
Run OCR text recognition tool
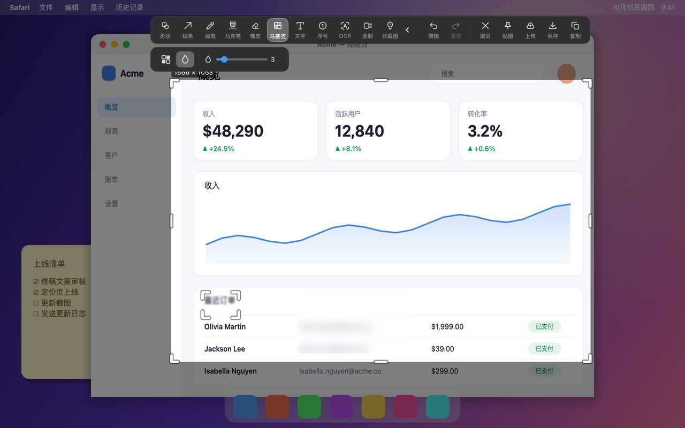point(345,30)
